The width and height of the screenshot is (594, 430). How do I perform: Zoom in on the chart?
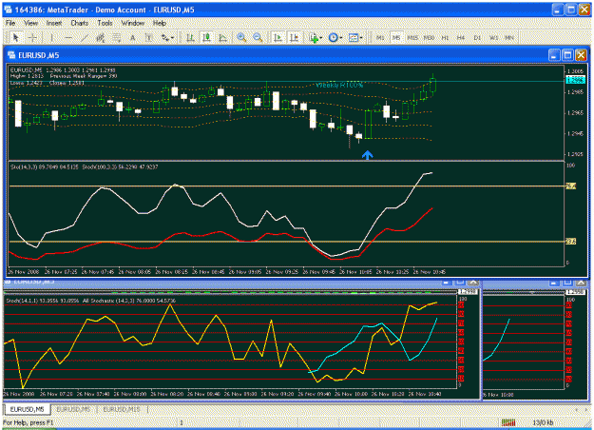click(x=241, y=37)
